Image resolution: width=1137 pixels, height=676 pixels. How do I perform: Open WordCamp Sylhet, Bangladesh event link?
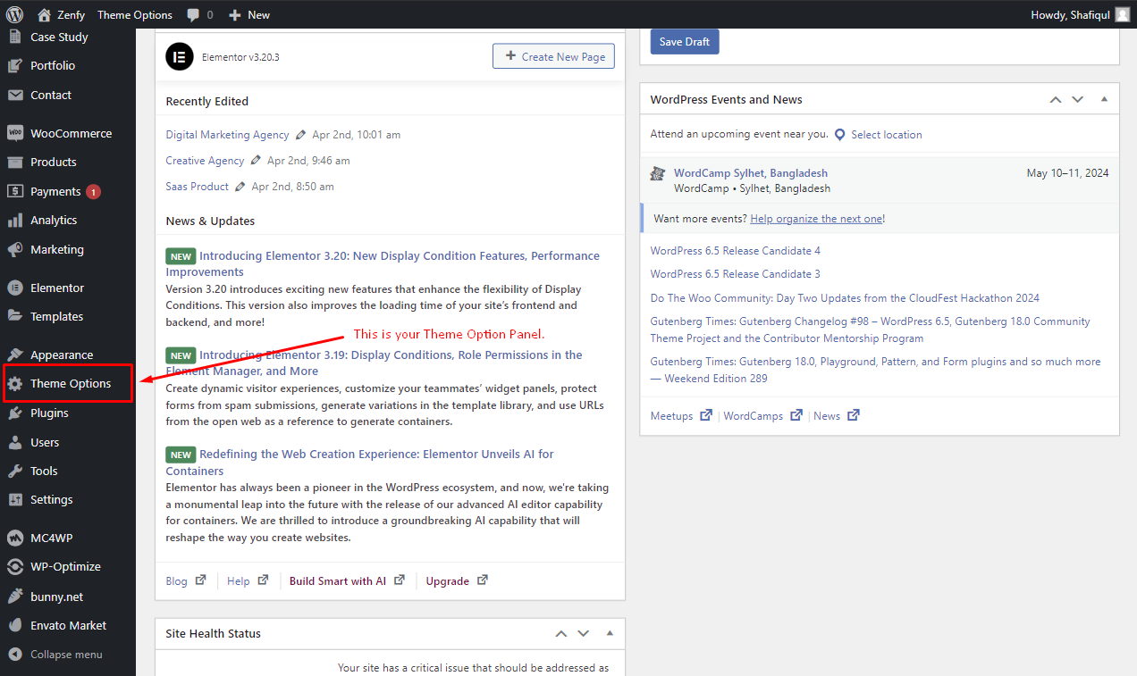[x=751, y=173]
